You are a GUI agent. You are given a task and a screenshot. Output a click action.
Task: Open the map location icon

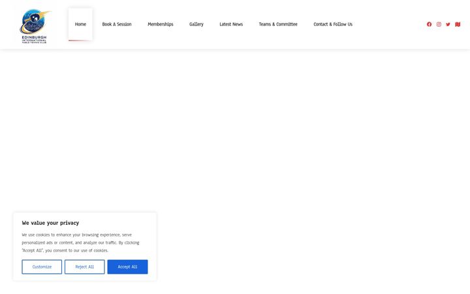458,24
